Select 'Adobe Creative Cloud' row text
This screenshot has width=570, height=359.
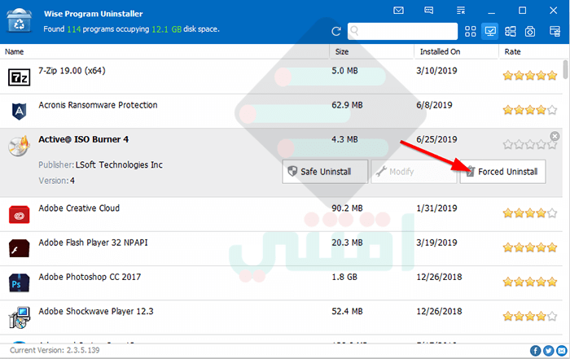coord(79,208)
